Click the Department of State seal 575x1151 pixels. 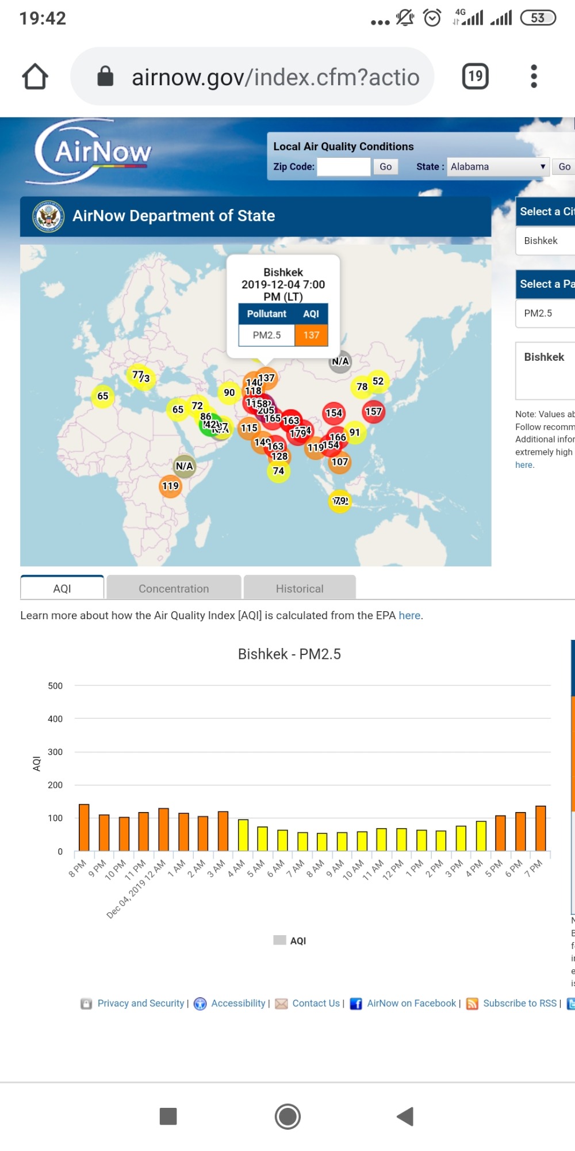pos(48,216)
